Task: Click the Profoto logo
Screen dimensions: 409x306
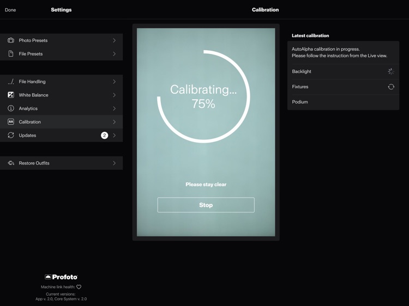Action: [61, 277]
